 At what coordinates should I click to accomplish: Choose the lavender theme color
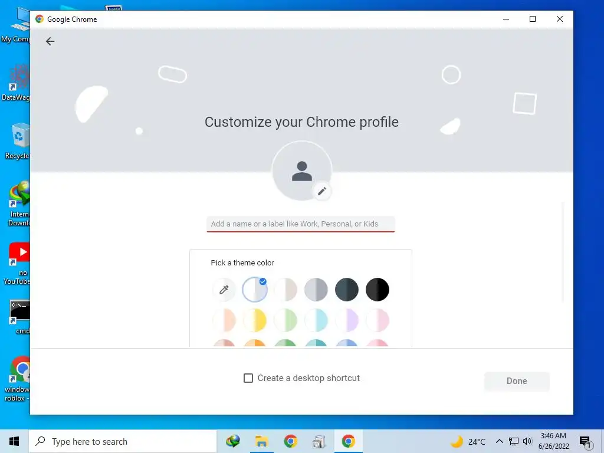(347, 320)
